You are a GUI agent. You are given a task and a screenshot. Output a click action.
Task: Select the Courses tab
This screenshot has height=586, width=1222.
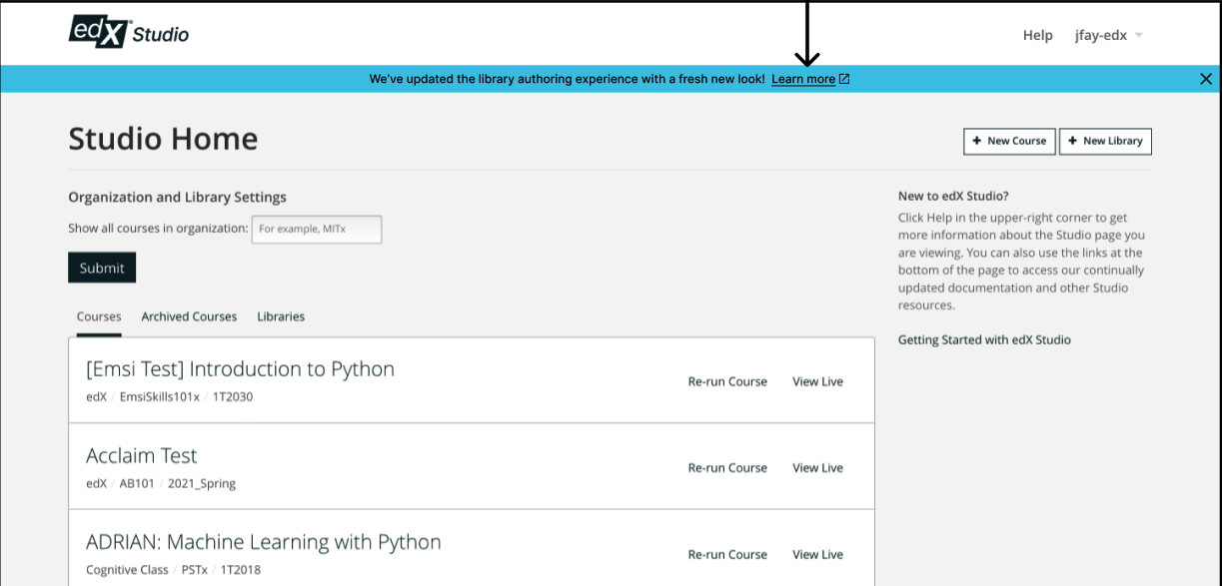(x=99, y=316)
